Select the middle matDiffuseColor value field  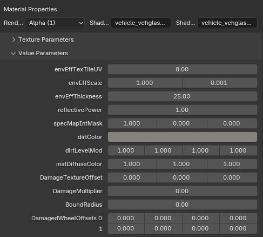point(182,164)
